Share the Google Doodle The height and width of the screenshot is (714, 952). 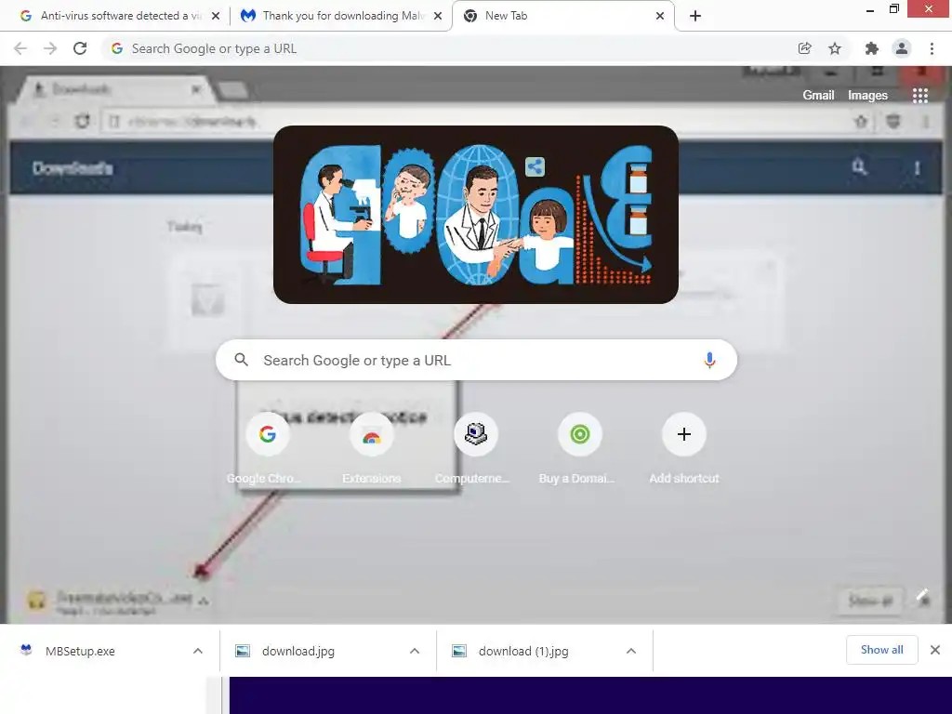tap(535, 166)
